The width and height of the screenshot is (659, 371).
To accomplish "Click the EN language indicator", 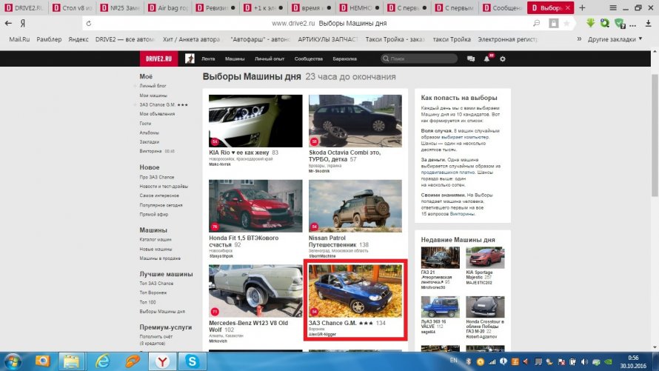I will click(x=453, y=361).
